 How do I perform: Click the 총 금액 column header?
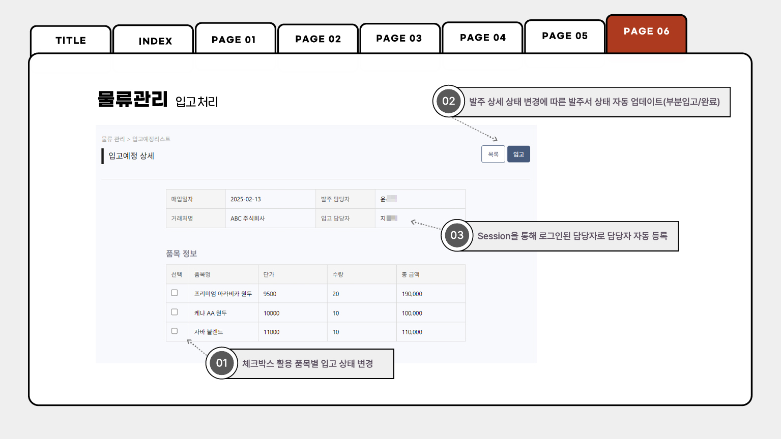click(411, 275)
